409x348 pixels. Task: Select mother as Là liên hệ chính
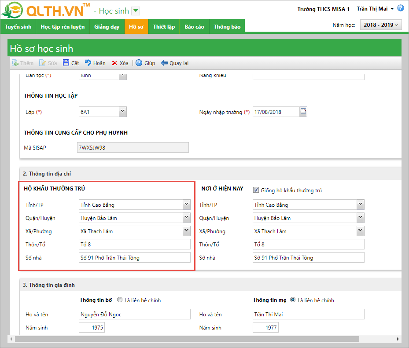[x=293, y=300]
